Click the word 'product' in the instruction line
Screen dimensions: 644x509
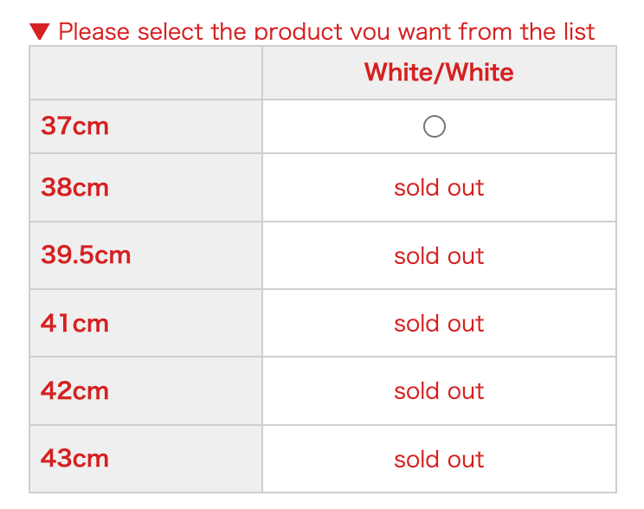click(x=299, y=33)
